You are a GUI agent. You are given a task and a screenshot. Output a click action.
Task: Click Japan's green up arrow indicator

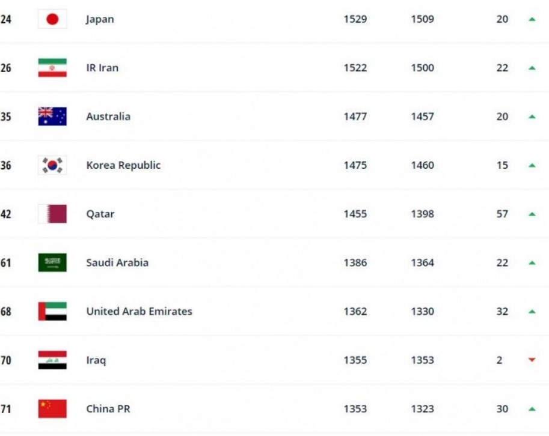click(x=532, y=19)
